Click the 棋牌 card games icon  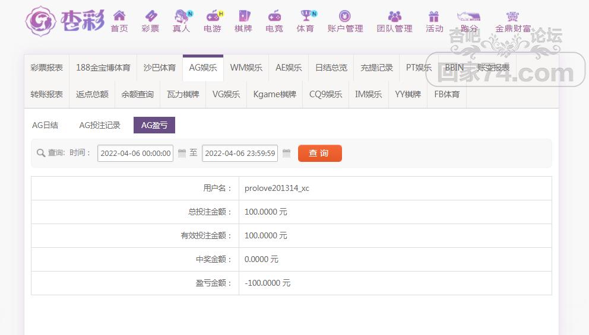coord(243,17)
